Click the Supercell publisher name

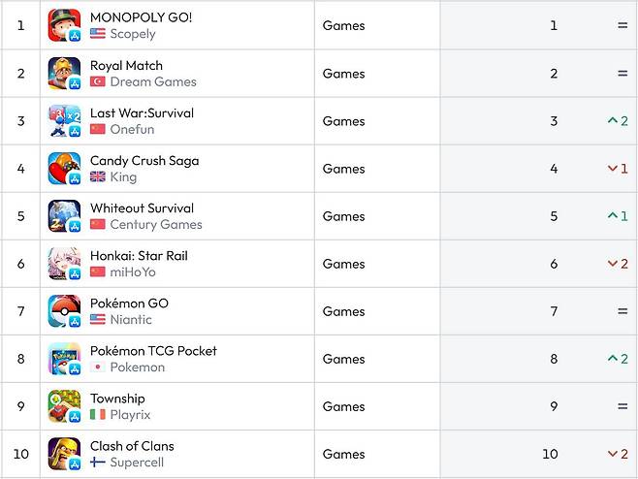click(137, 463)
